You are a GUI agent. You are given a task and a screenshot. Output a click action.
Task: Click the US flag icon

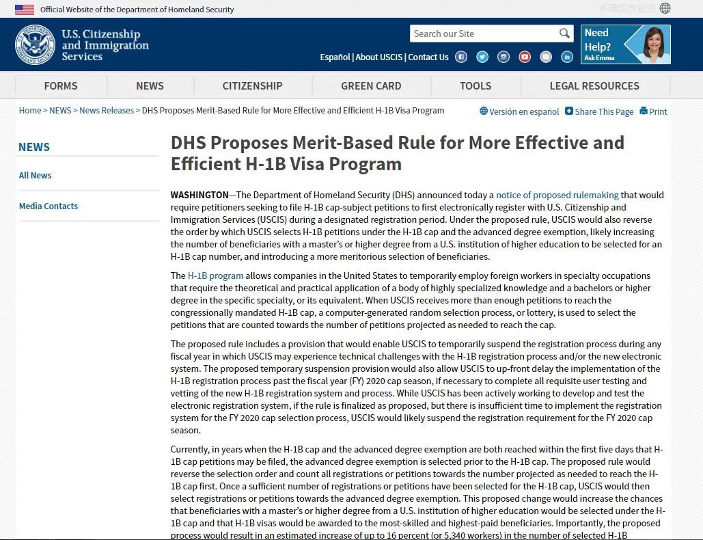pyautogui.click(x=24, y=10)
